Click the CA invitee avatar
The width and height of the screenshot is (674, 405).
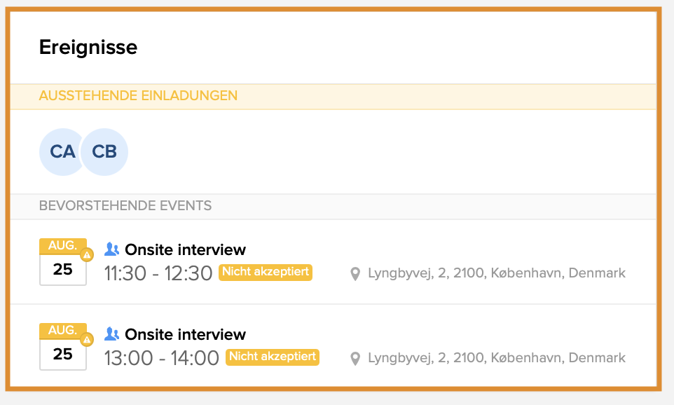(x=62, y=151)
